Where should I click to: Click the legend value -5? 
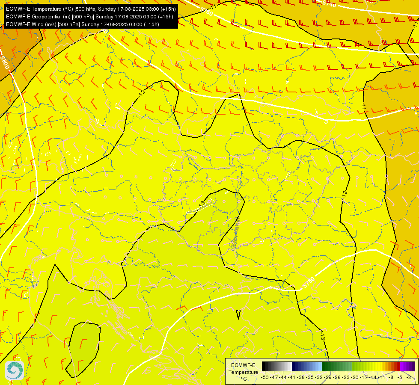click(400, 377)
